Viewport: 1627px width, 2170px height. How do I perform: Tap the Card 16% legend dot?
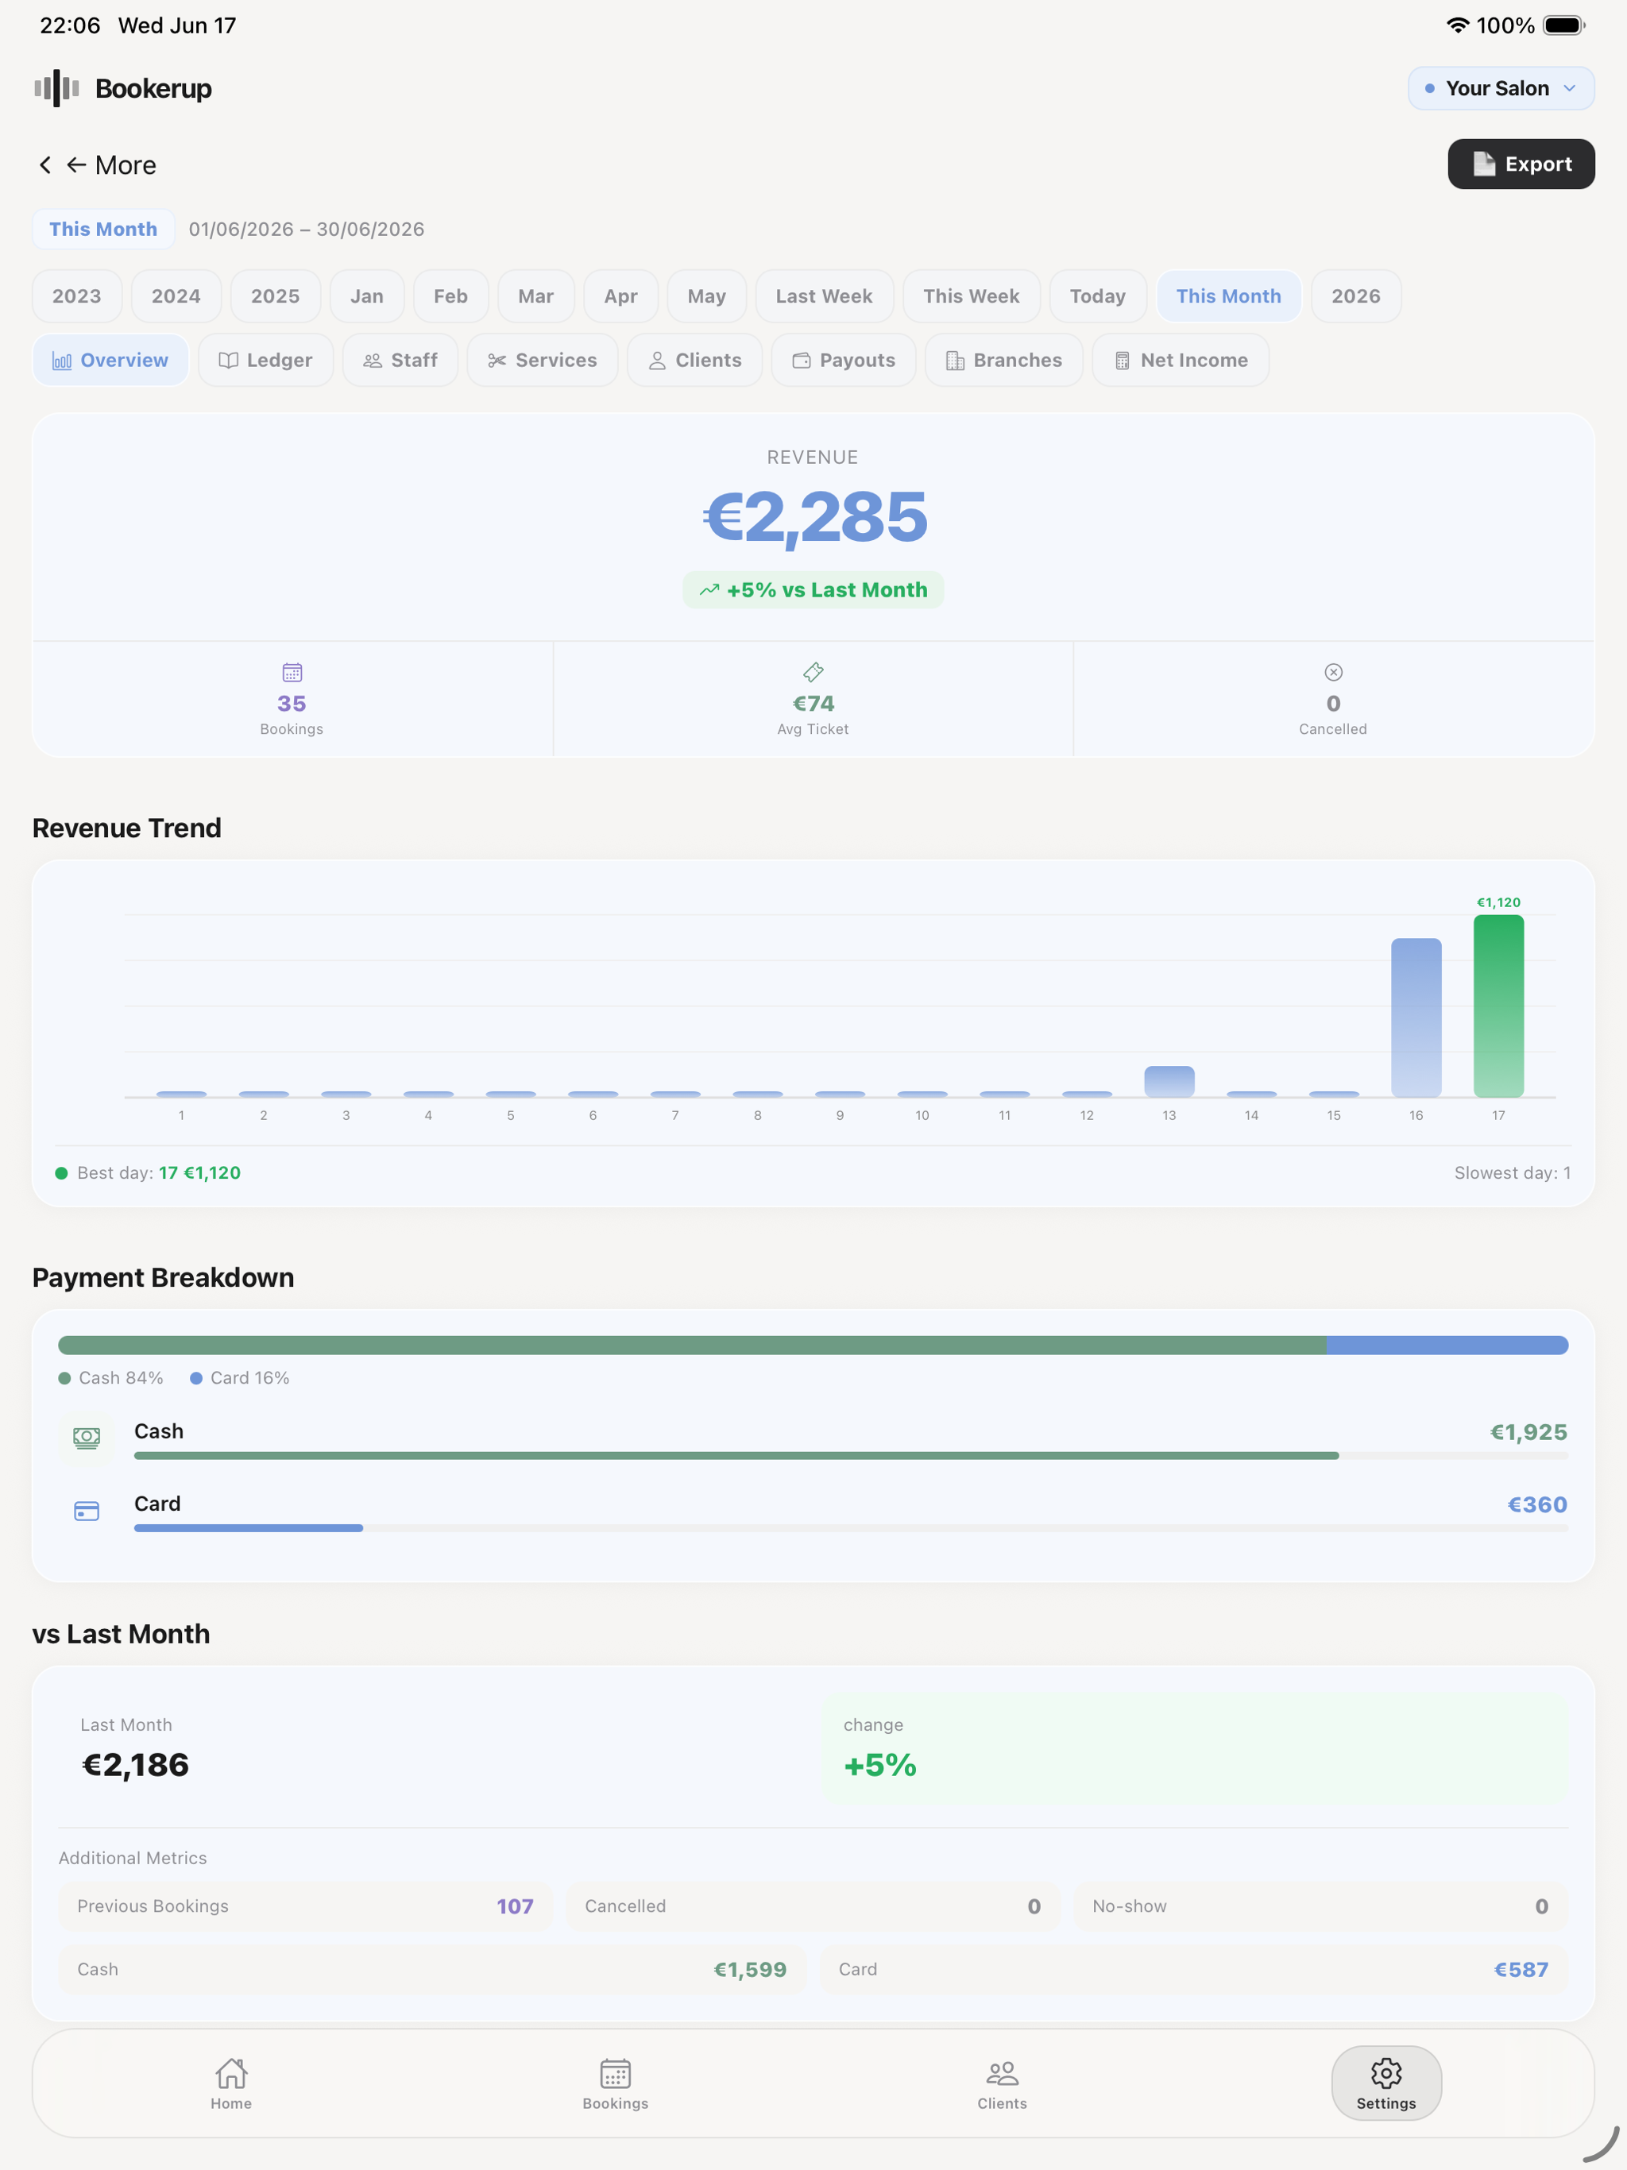point(196,1378)
